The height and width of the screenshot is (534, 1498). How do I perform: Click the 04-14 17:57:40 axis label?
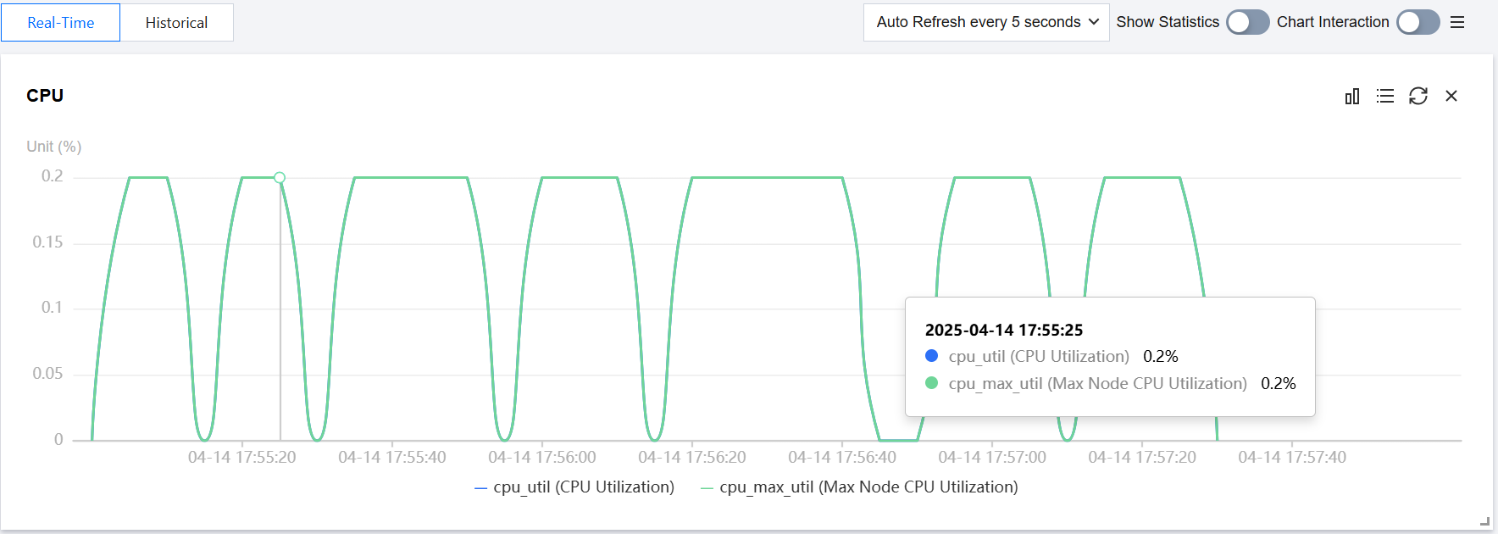click(x=1292, y=458)
